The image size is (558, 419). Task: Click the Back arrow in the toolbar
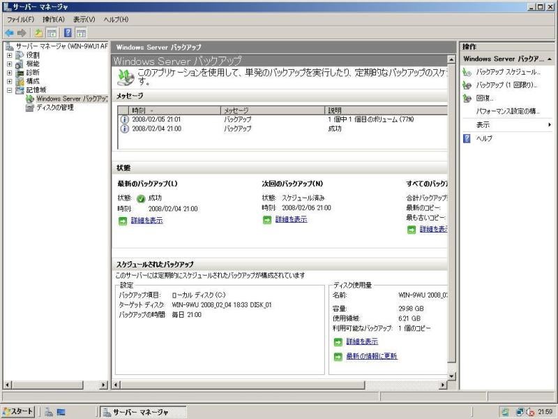(9, 33)
